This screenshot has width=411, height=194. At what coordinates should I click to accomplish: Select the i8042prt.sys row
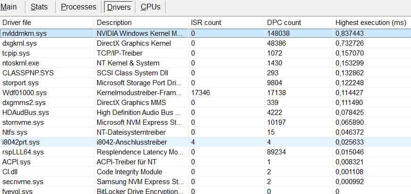pyautogui.click(x=206, y=142)
